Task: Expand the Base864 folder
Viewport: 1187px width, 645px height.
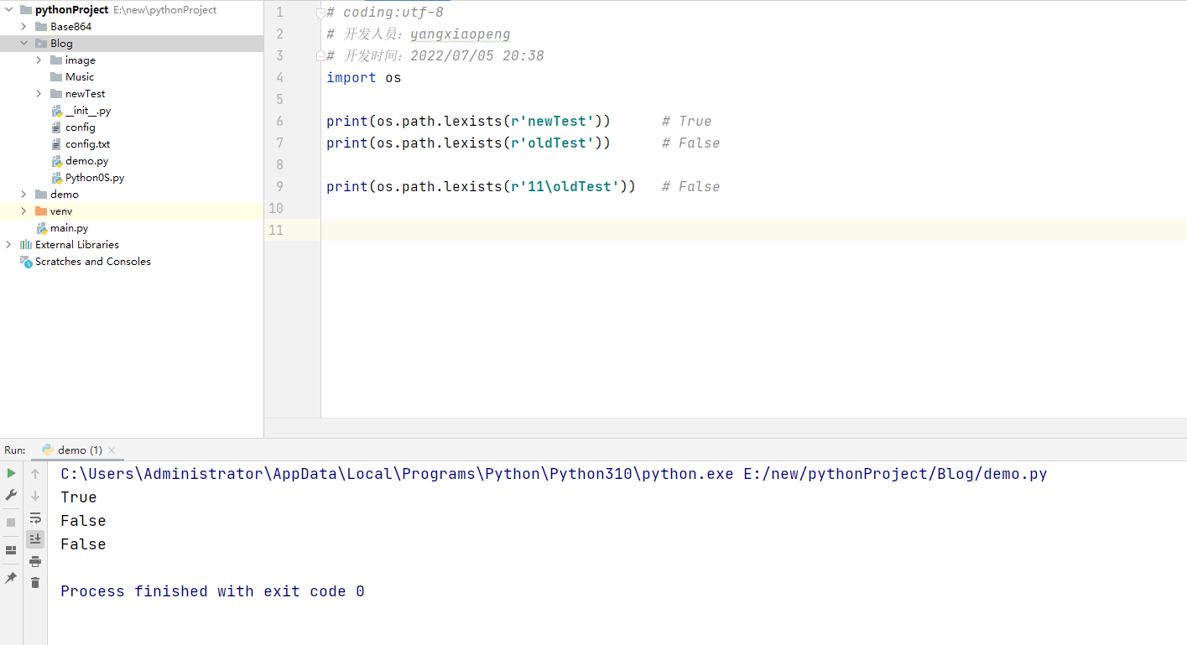Action: (24, 27)
